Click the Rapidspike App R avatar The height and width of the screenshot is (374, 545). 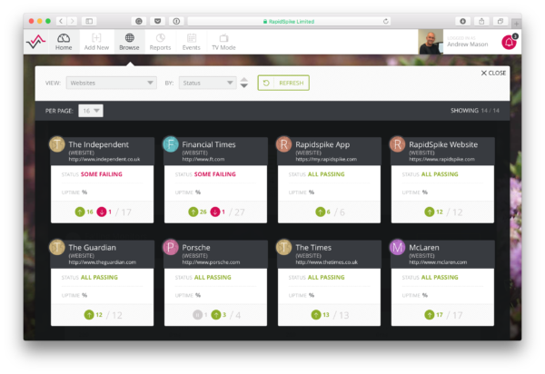pos(284,144)
